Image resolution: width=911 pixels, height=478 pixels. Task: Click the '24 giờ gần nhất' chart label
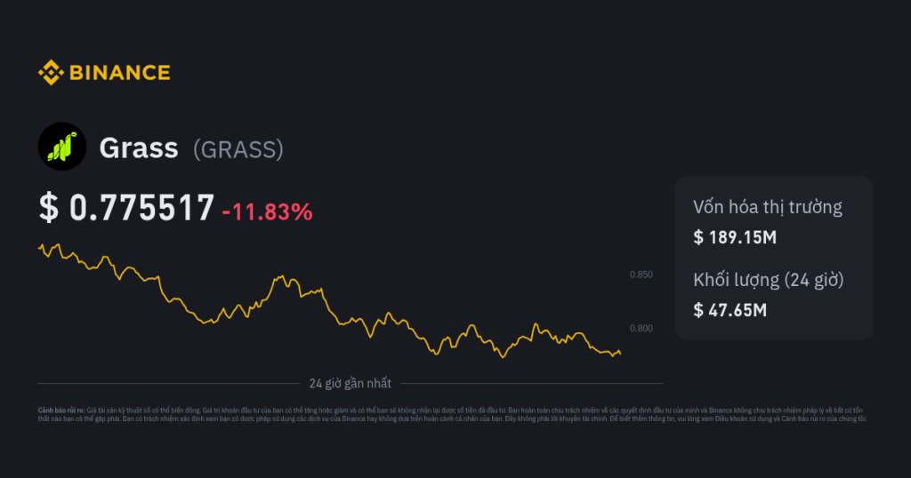[350, 384]
